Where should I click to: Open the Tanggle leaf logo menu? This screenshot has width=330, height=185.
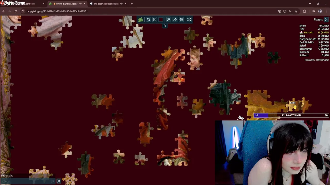141,20
